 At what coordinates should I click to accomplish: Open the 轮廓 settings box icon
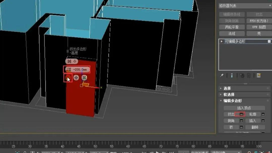(x=263, y=114)
